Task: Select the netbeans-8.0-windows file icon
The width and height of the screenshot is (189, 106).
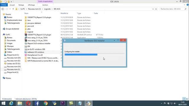Action: tap(26, 52)
